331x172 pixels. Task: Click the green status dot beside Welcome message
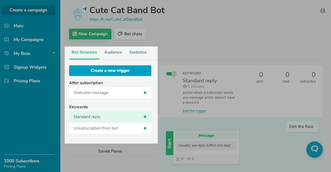click(x=145, y=93)
